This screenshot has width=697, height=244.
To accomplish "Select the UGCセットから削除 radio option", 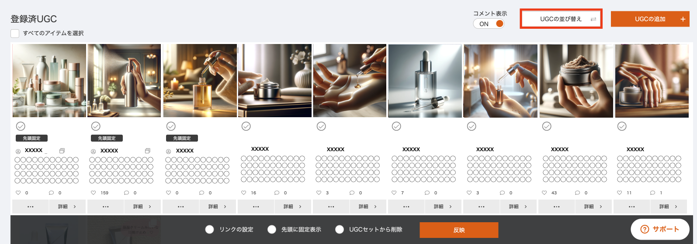I will [x=340, y=230].
